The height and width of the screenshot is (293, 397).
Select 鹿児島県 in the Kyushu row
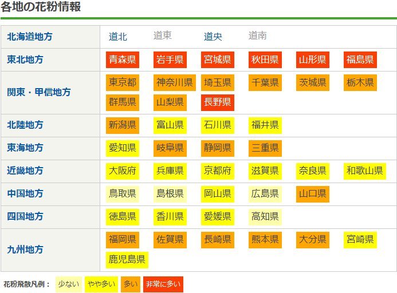click(127, 259)
